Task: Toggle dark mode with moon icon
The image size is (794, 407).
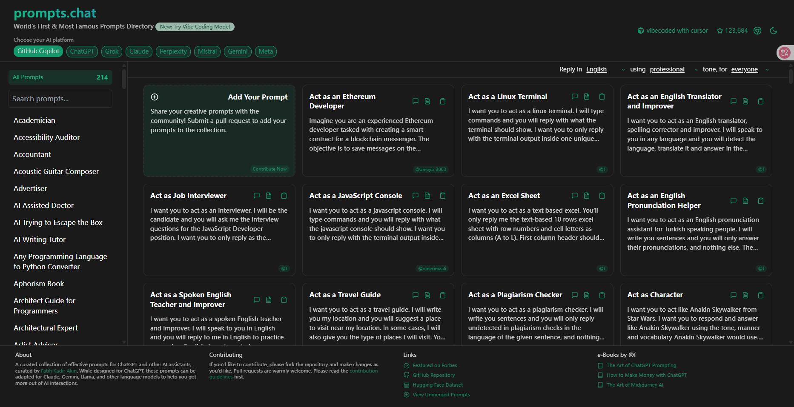Action: pos(774,31)
